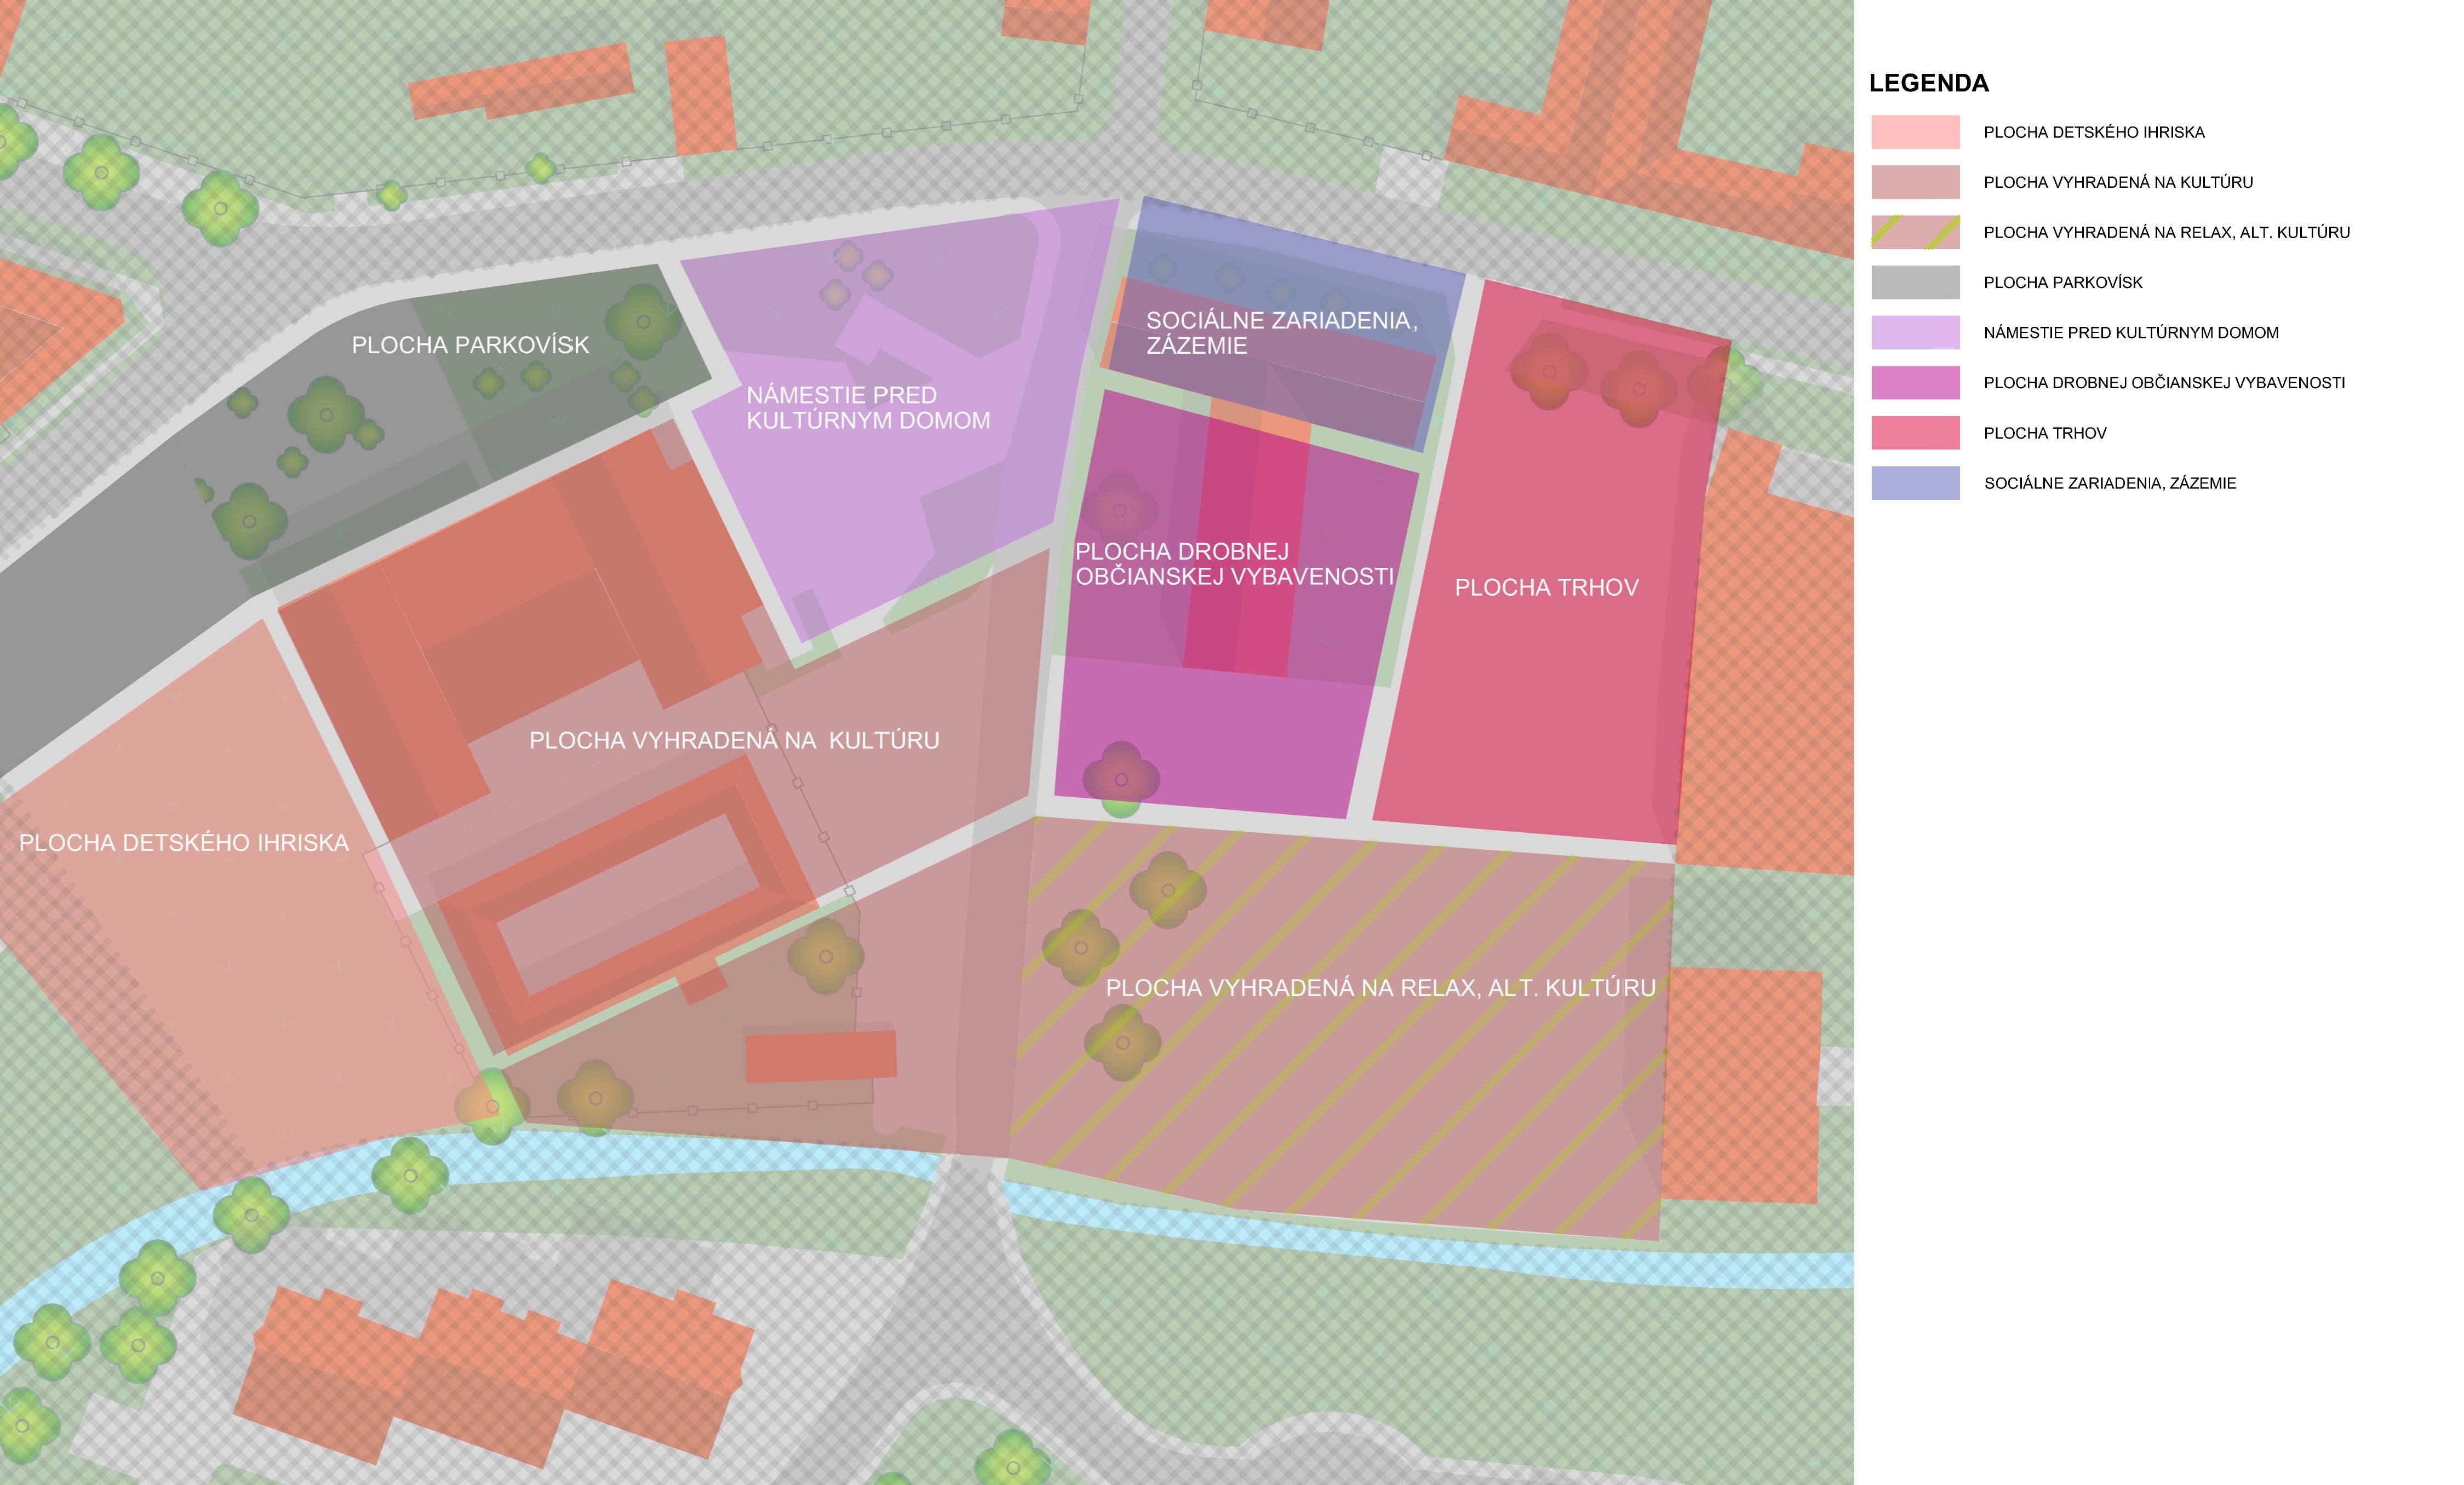
Task: Click the PLOCHA TRHOV legend swatch
Action: coord(1915,433)
